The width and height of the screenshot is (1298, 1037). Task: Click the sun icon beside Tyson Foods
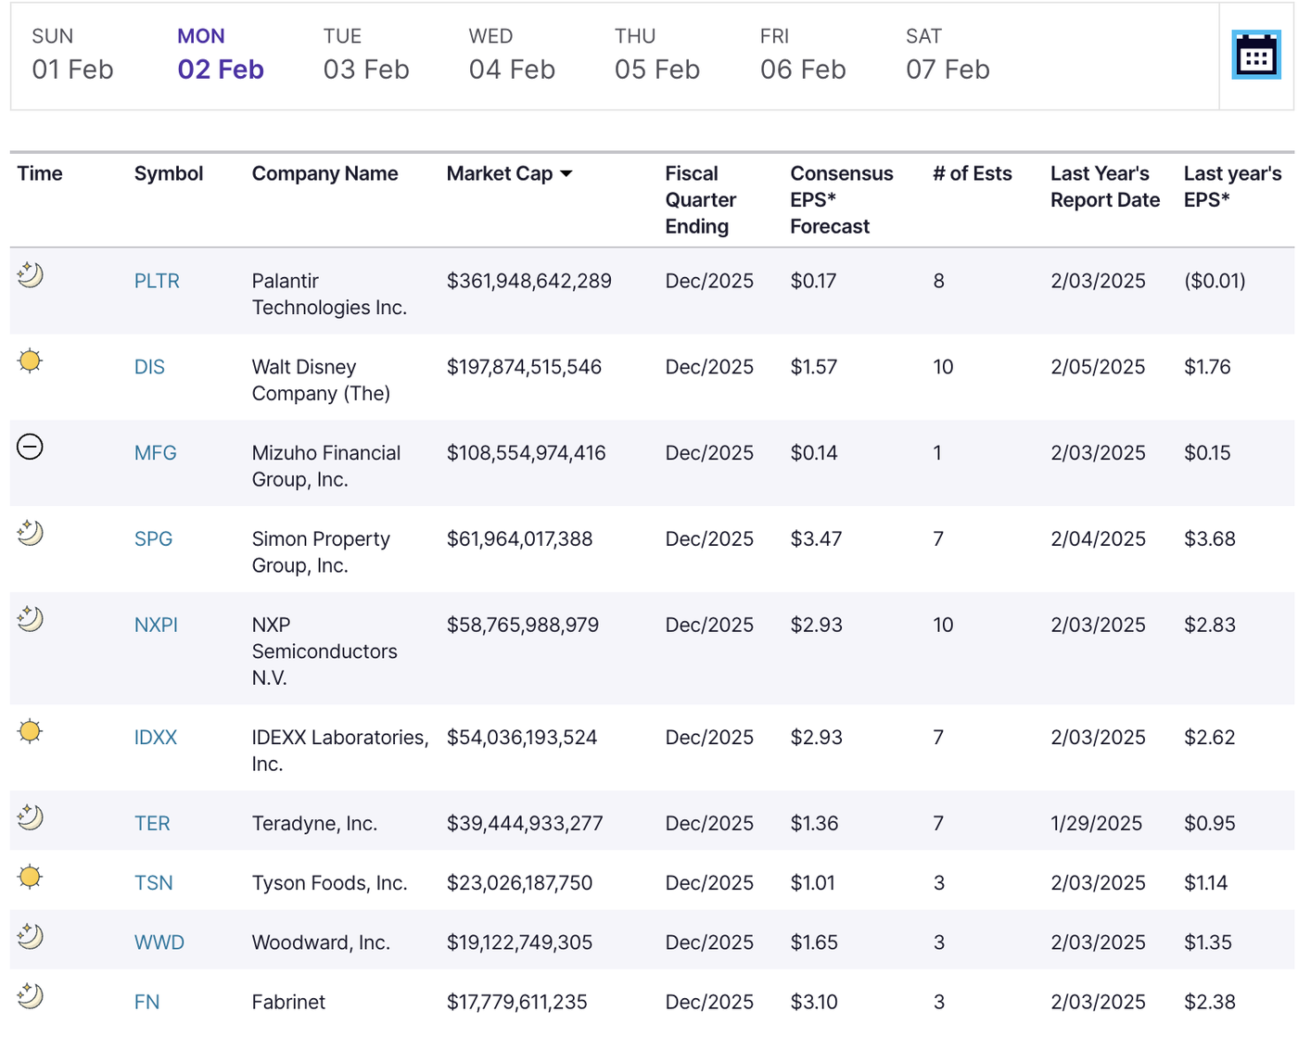click(31, 877)
